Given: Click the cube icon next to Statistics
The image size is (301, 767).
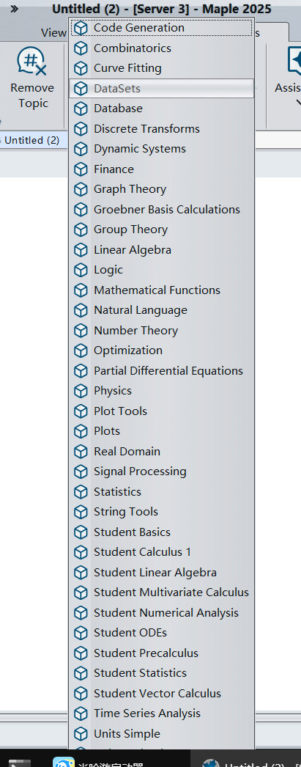Looking at the screenshot, I should pyautogui.click(x=81, y=491).
